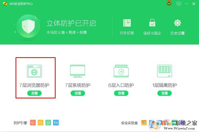Image resolution: width=199 pixels, height=132 pixels.
Task: Close the 360安全防护中心 window
Action: [x=194, y=4]
